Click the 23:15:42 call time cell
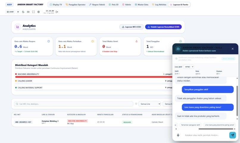240x143 pixels. 101,122
